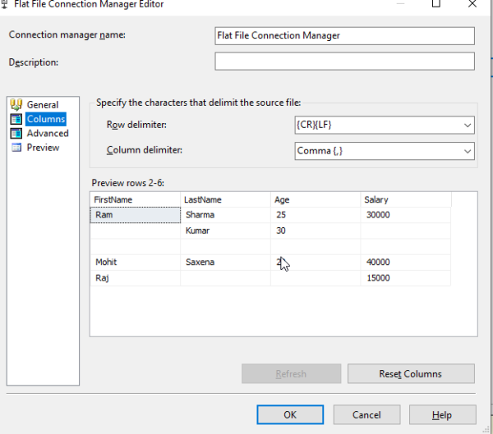The width and height of the screenshot is (493, 434).
Task: Click the Preview page icon
Action: [16, 148]
